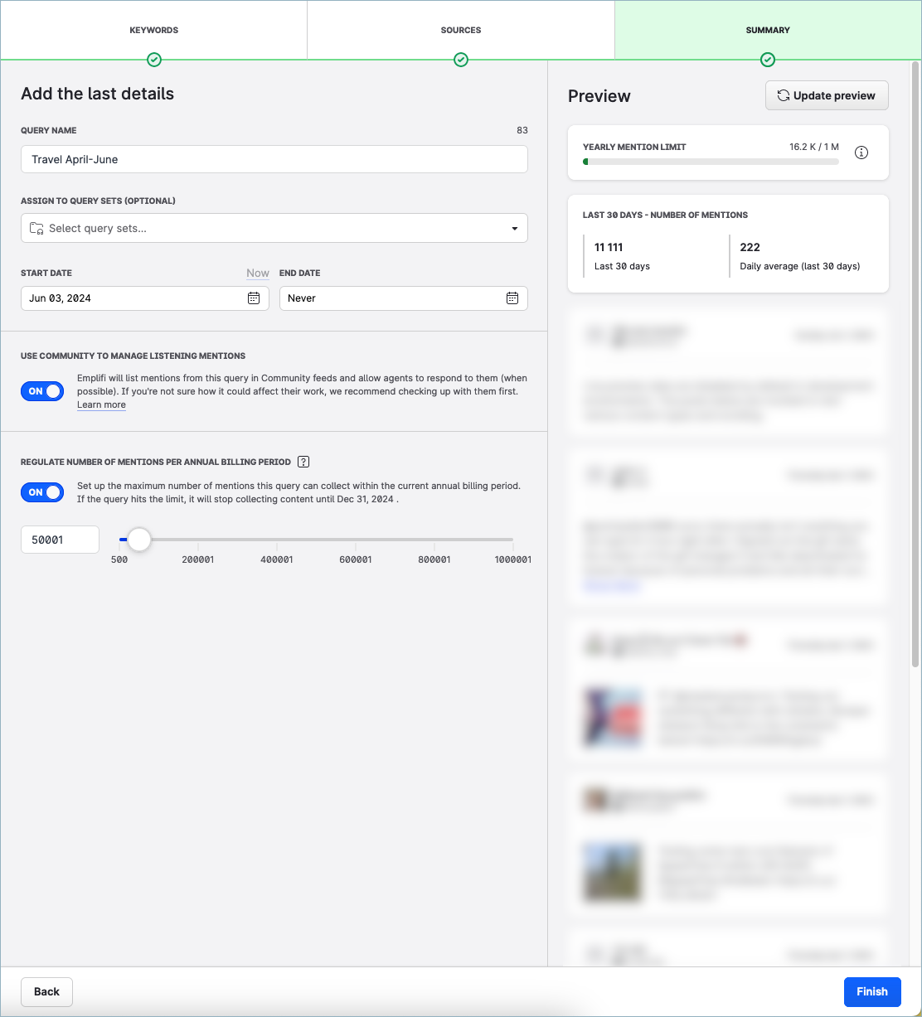The image size is (922, 1017).
Task: Click the yearly mention limit info icon
Action: [861, 153]
